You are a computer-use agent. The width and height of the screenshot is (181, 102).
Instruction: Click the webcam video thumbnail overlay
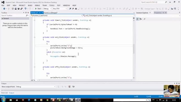[x=172, y=91]
